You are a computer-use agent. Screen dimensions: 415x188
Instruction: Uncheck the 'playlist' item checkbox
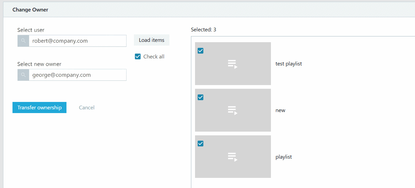[x=200, y=143]
